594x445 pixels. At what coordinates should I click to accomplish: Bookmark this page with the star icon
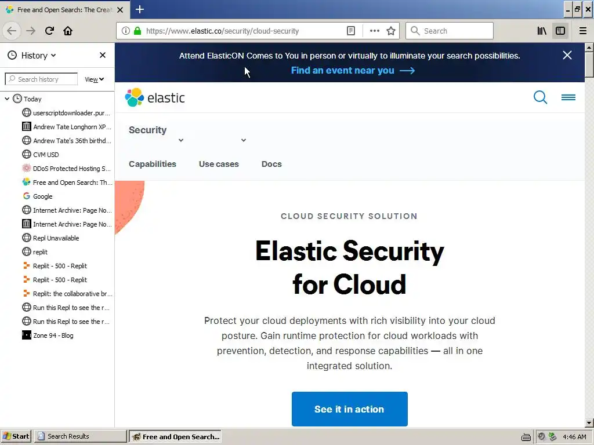click(x=391, y=31)
